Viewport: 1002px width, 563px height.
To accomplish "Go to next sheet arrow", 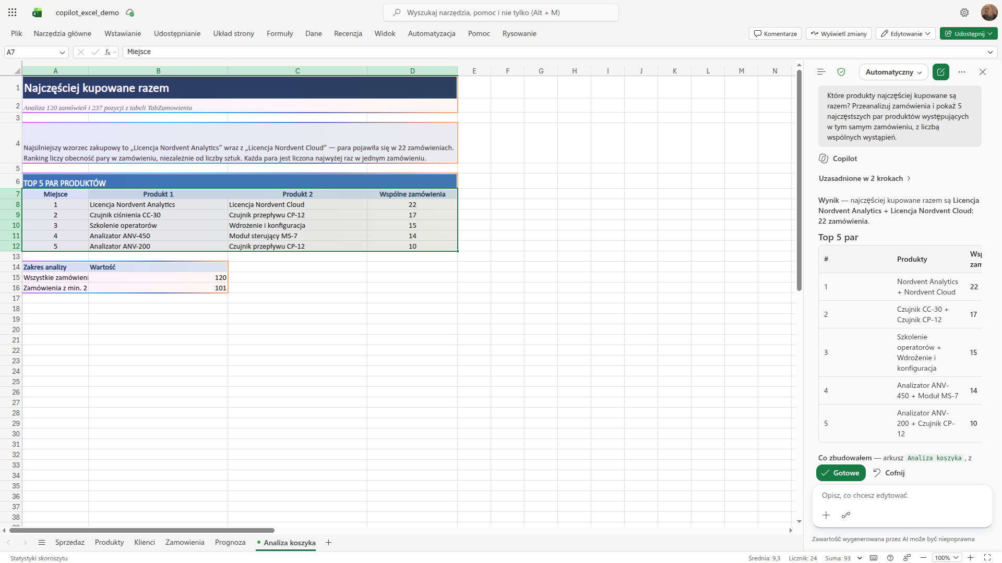I will coord(25,543).
